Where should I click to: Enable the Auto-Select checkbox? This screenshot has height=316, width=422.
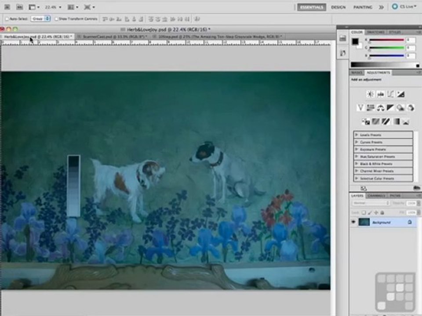7,19
